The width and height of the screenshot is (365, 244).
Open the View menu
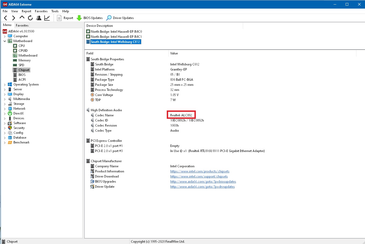(x=15, y=11)
